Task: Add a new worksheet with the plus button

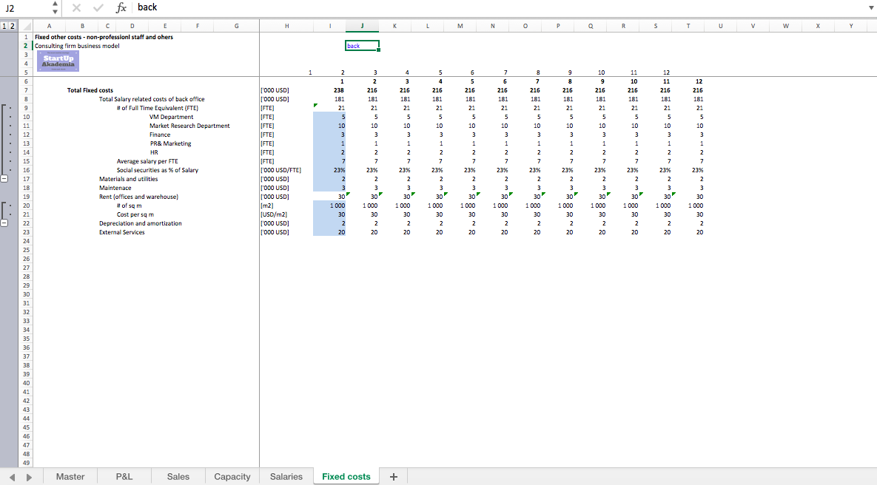Action: click(x=393, y=476)
